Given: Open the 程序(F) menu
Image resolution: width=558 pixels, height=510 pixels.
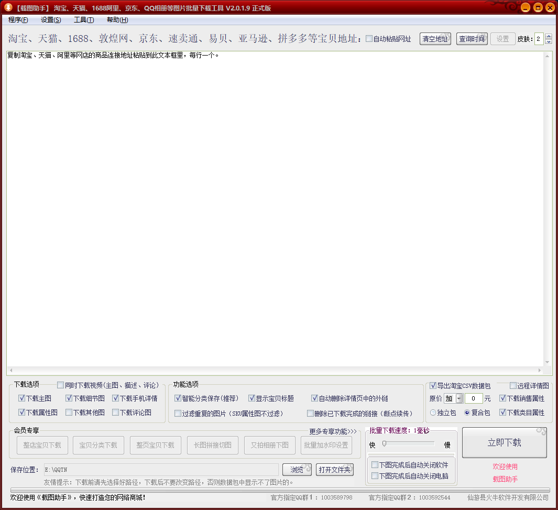Looking at the screenshot, I should click(18, 20).
